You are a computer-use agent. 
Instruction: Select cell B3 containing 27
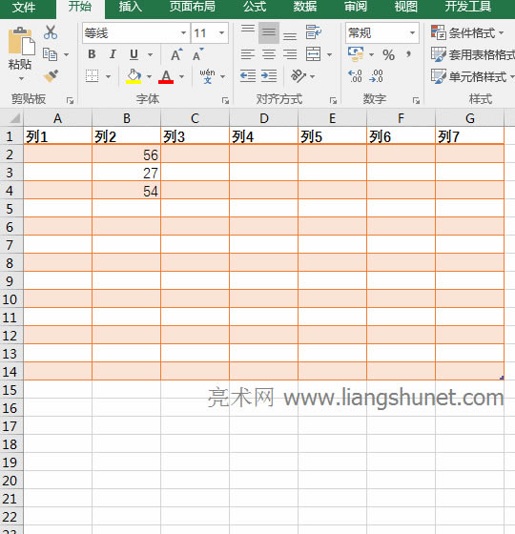(126, 173)
